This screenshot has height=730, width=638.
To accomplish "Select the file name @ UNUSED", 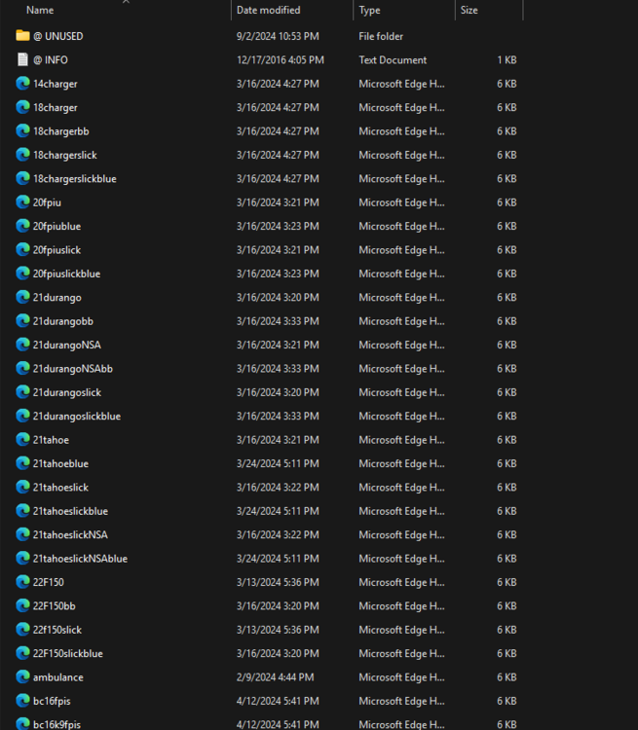I will [x=57, y=36].
